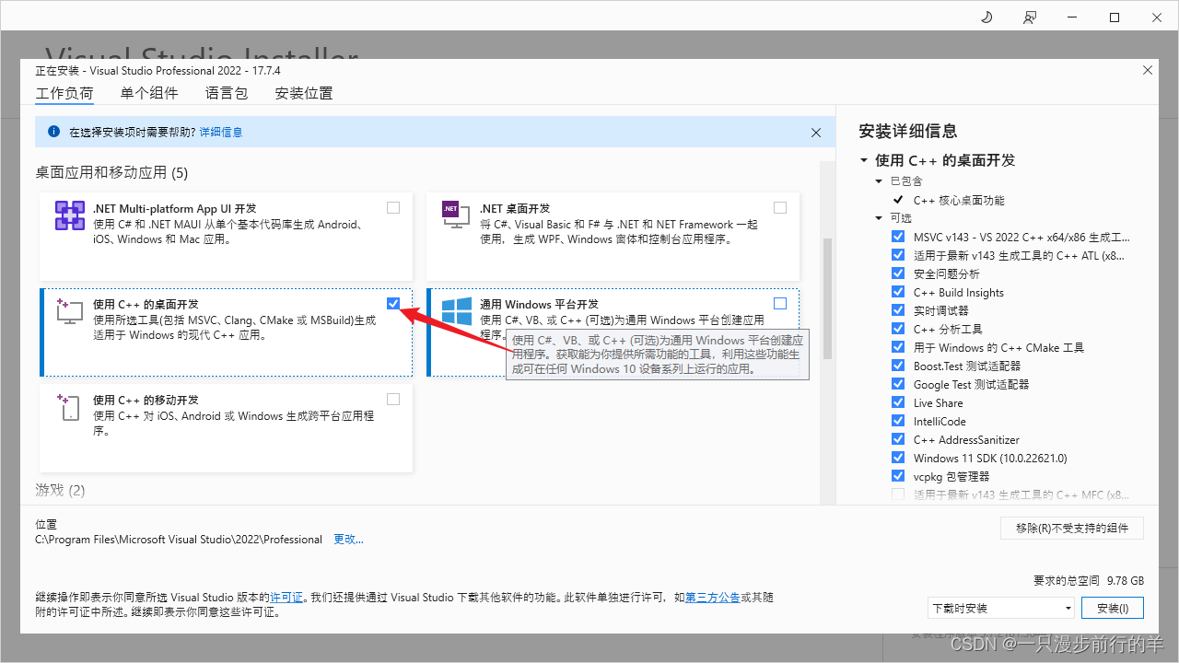
Task: Click the .NET Multi-platform App UI workload icon
Action: click(70, 215)
